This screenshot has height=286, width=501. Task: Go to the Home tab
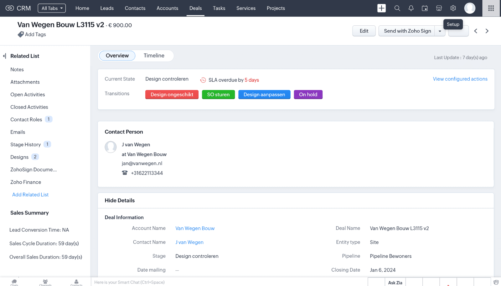(x=82, y=8)
